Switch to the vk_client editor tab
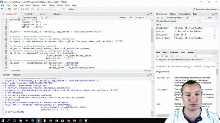This screenshot has width=220, height=123. click(28, 14)
